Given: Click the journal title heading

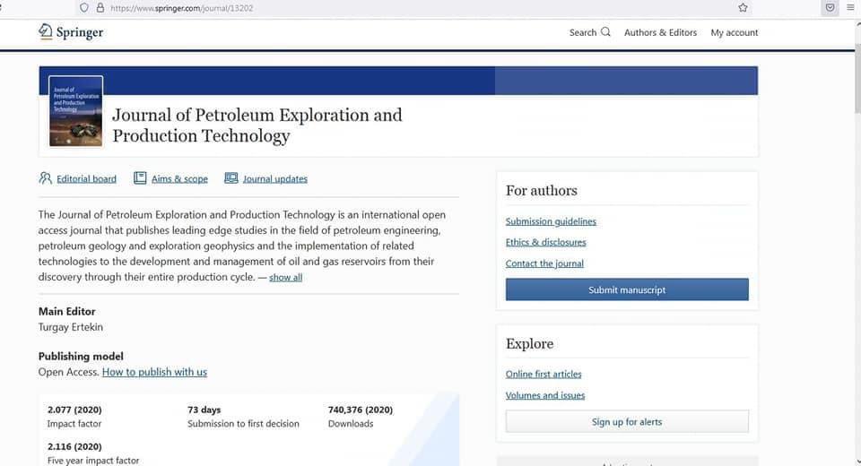Looking at the screenshot, I should pos(257,125).
